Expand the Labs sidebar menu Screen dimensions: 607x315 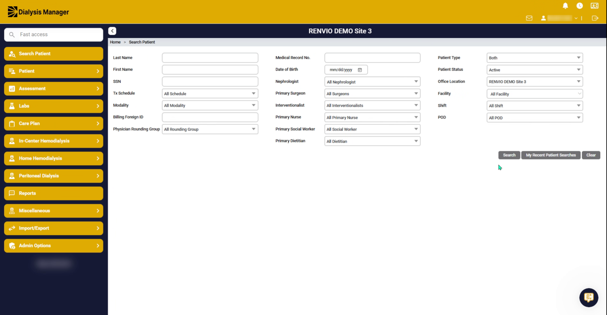(x=54, y=106)
